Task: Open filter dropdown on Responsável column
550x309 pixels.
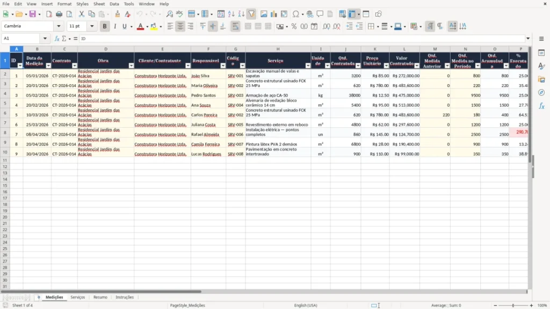Action: (x=223, y=66)
